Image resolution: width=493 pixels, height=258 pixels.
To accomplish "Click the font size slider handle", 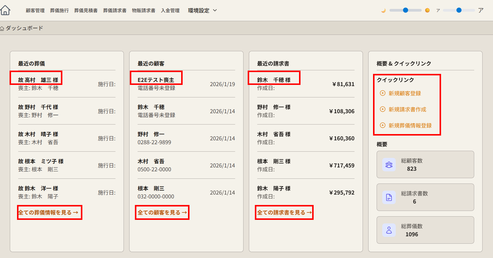I will (x=459, y=10).
